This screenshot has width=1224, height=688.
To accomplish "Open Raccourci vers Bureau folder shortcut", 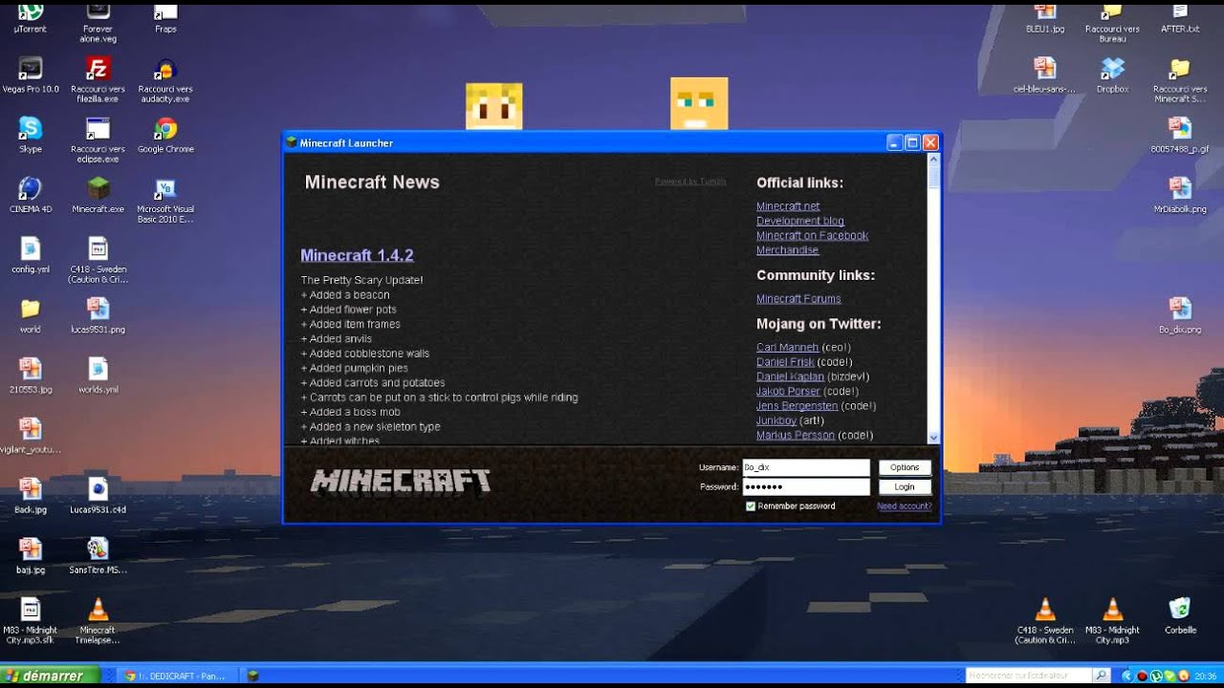I will [1112, 21].
